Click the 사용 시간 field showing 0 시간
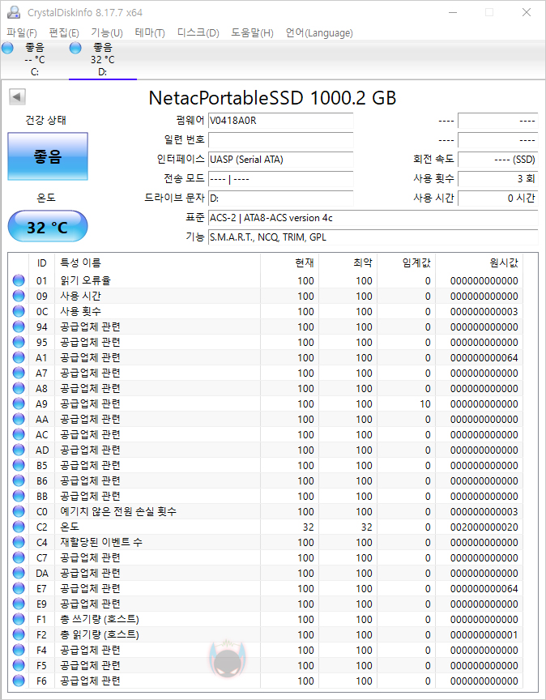The height and width of the screenshot is (700, 546). tap(497, 198)
